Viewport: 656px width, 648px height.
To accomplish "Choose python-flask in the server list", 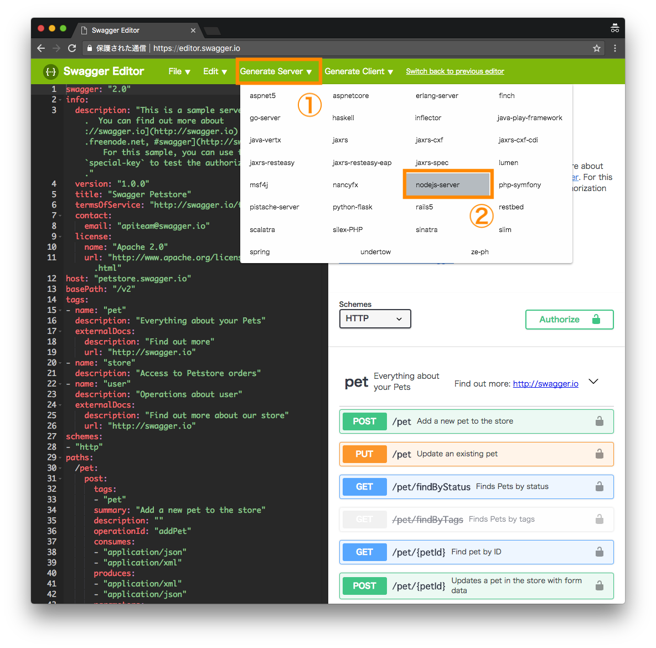I will click(x=353, y=207).
